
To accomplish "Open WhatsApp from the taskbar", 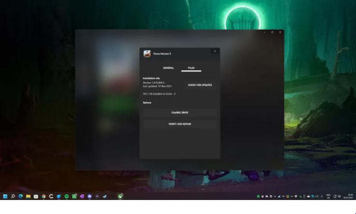I will point(74,196).
